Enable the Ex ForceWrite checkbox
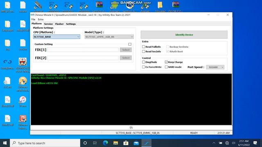This screenshot has height=147, width=262. click(144, 67)
